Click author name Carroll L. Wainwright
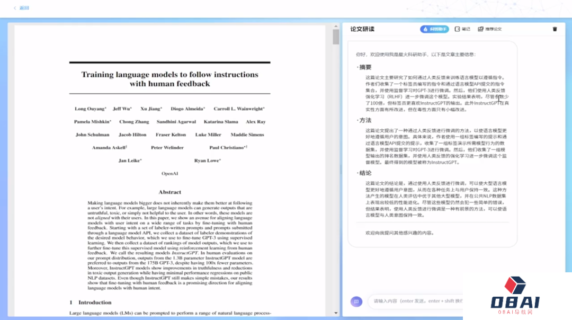 (x=239, y=109)
